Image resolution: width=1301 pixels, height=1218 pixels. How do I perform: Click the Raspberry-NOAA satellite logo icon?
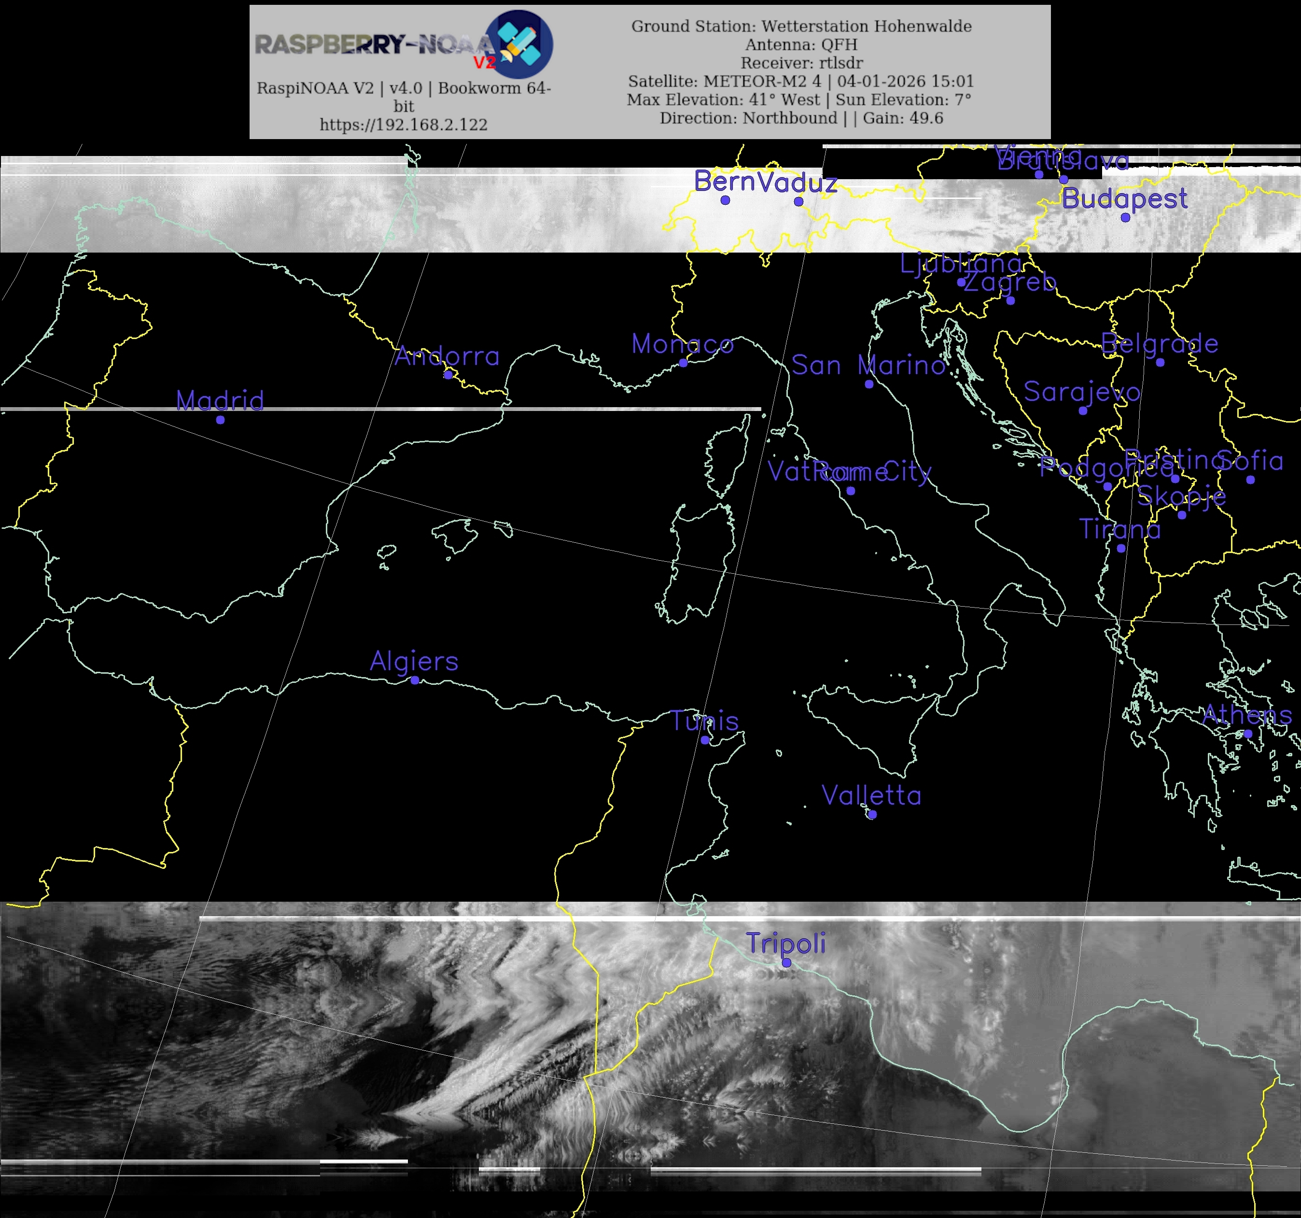[x=520, y=44]
